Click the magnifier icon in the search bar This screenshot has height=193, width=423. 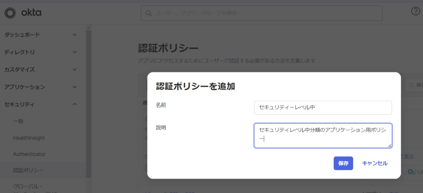coord(149,13)
